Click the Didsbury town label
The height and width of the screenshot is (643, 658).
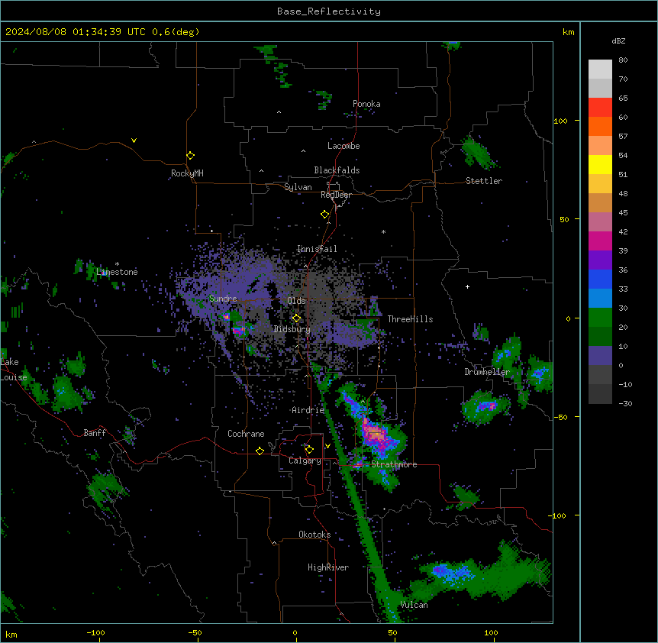pos(292,329)
